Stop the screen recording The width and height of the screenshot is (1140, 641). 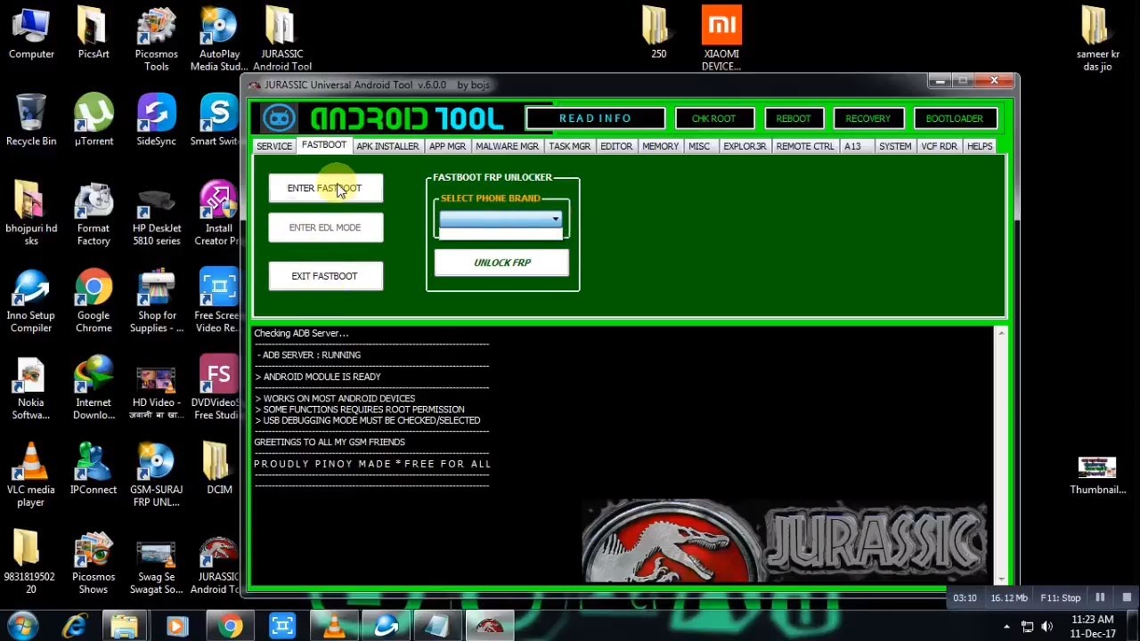click(1127, 598)
